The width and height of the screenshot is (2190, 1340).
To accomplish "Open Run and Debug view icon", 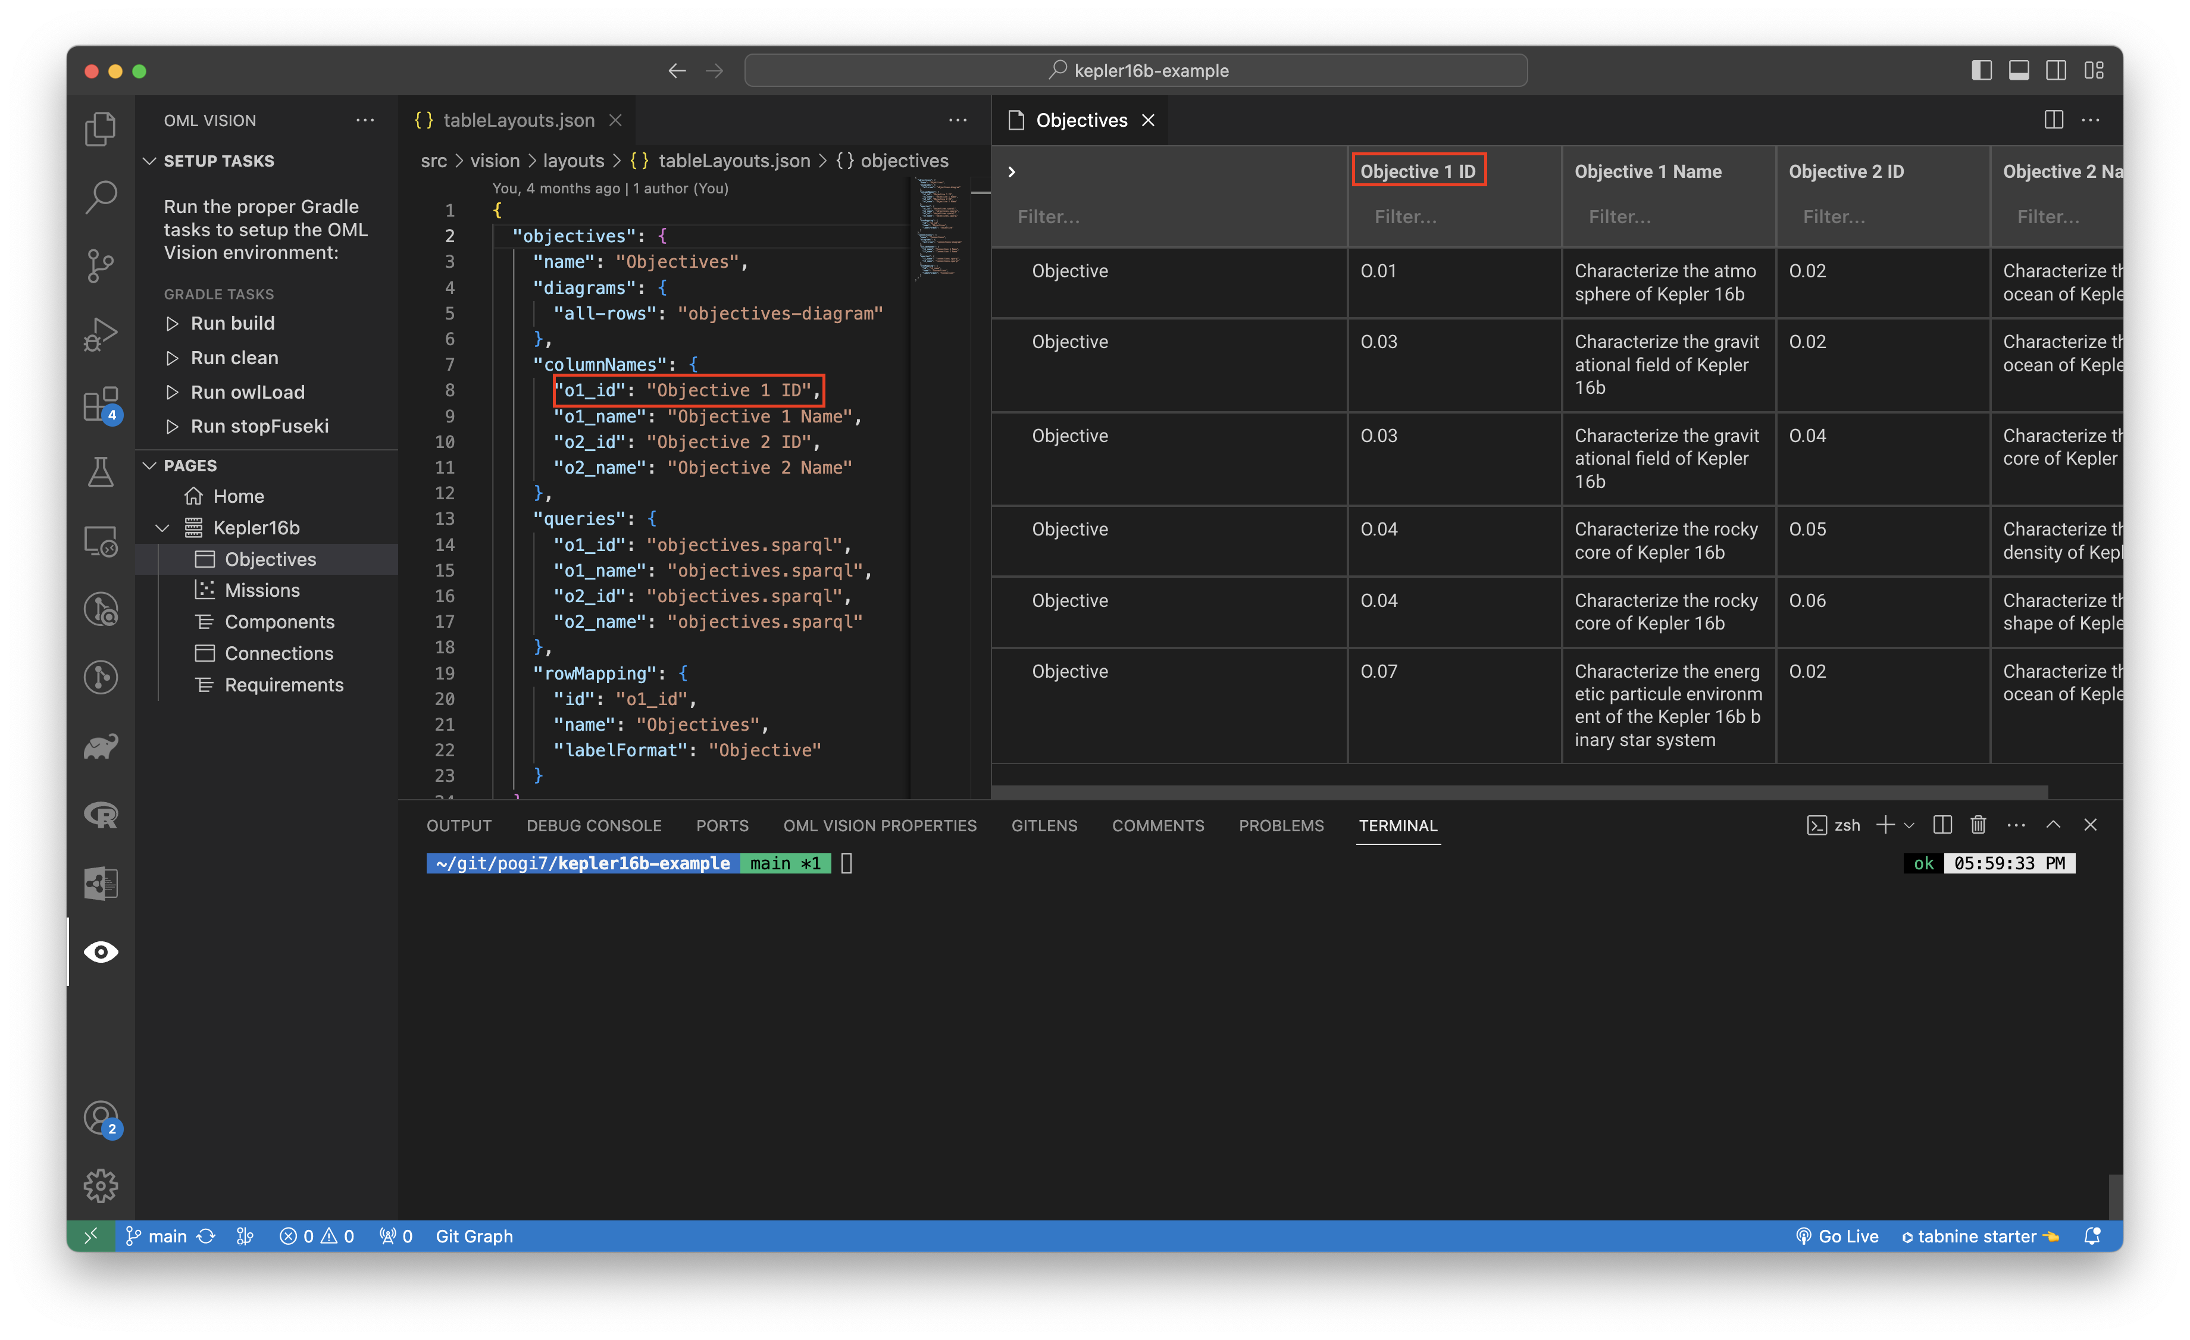I will click(x=101, y=335).
